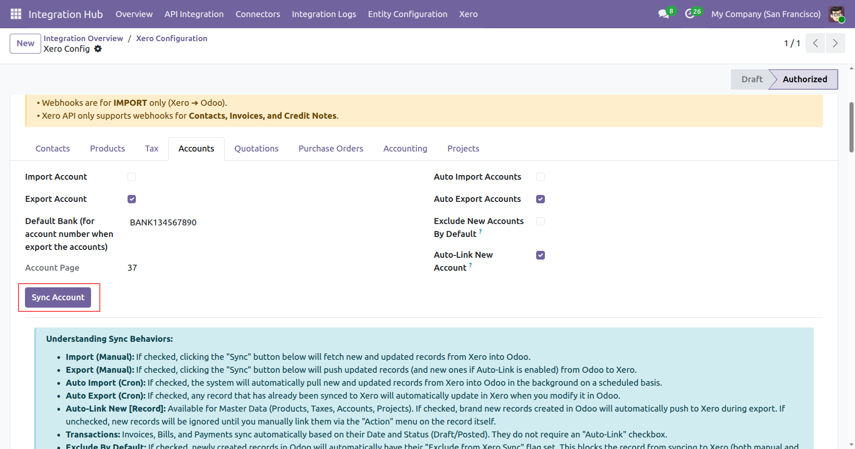Enable the Auto Import Accounts checkbox
This screenshot has width=855, height=449.
[540, 177]
